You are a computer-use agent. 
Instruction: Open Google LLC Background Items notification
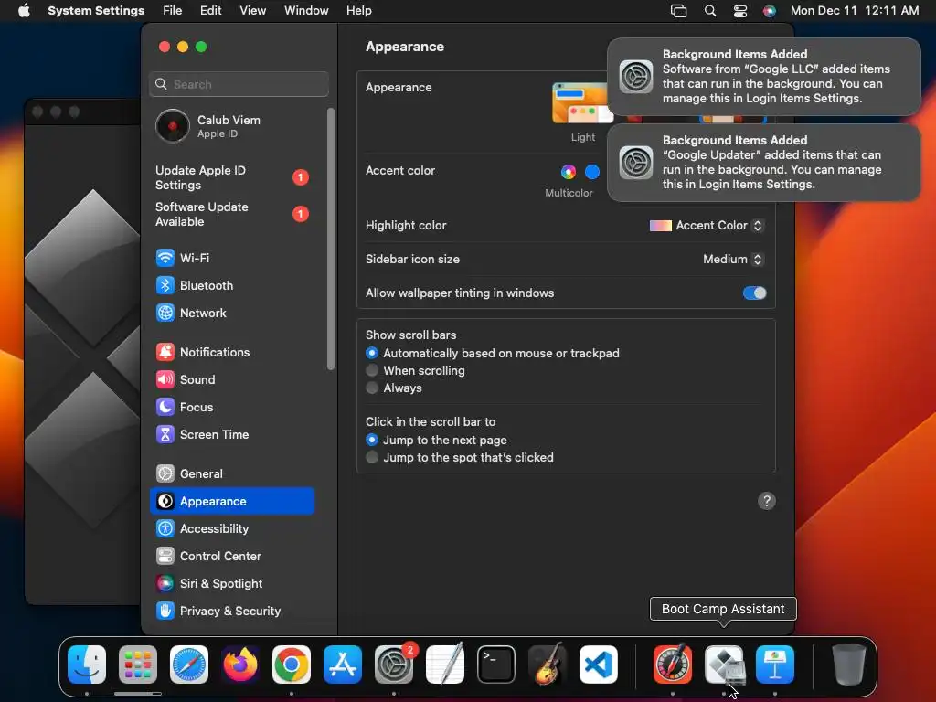click(763, 77)
